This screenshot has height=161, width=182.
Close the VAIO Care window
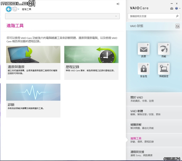[x=177, y=4]
